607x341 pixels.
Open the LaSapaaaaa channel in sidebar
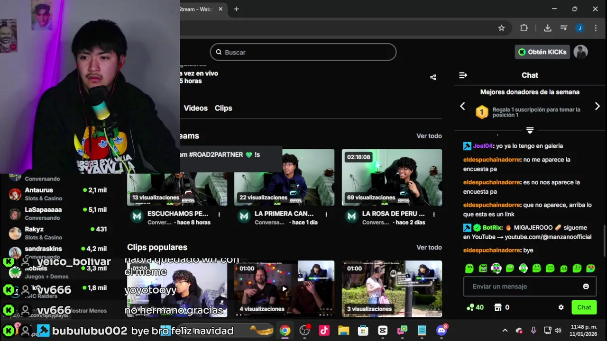pyautogui.click(x=59, y=213)
